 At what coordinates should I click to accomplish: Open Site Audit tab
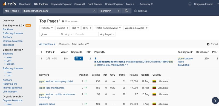80,4
